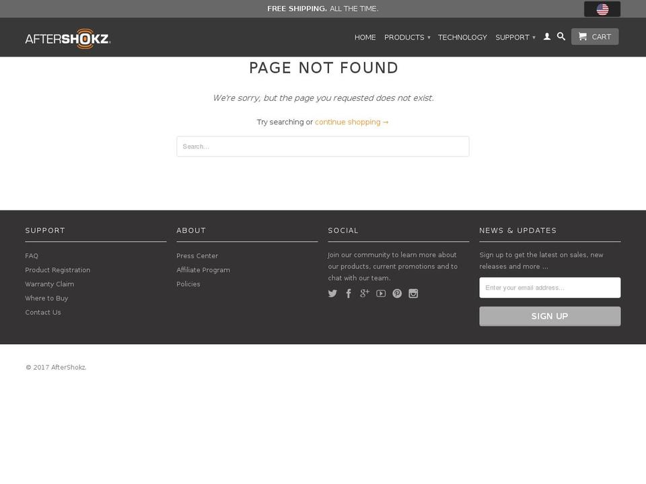This screenshot has height=484, width=646.
Task: Expand the Products dropdown menu
Action: [x=406, y=38]
